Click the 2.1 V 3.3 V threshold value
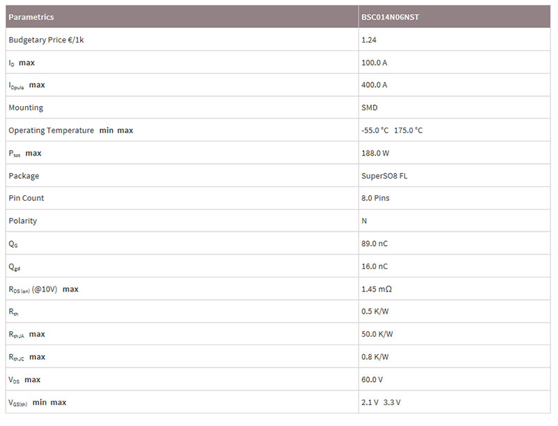Screen dimensions: 558x426 click(381, 402)
